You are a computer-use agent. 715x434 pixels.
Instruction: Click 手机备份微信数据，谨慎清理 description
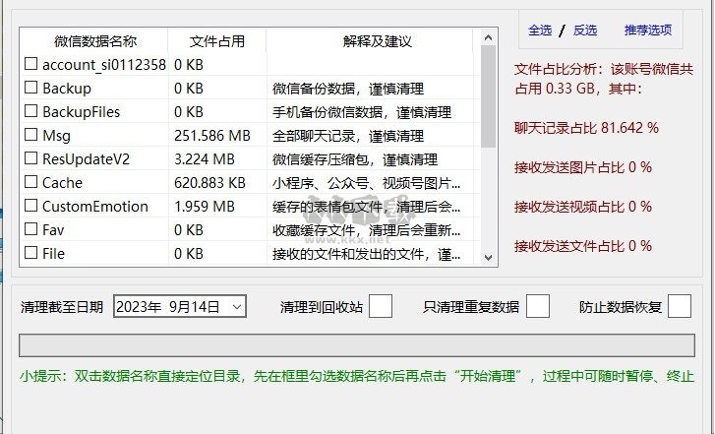tap(362, 112)
